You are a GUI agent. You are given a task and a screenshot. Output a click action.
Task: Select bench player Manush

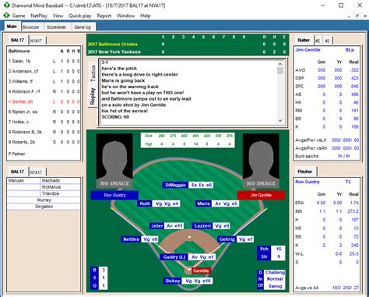[x=23, y=181]
